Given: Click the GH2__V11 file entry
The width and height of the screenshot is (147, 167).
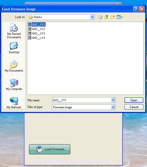Looking at the screenshot, I should pyautogui.click(x=37, y=25).
